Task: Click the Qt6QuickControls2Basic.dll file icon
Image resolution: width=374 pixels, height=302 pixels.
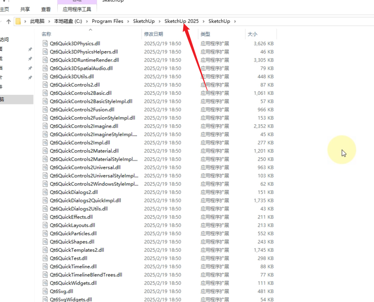Action: coord(45,93)
